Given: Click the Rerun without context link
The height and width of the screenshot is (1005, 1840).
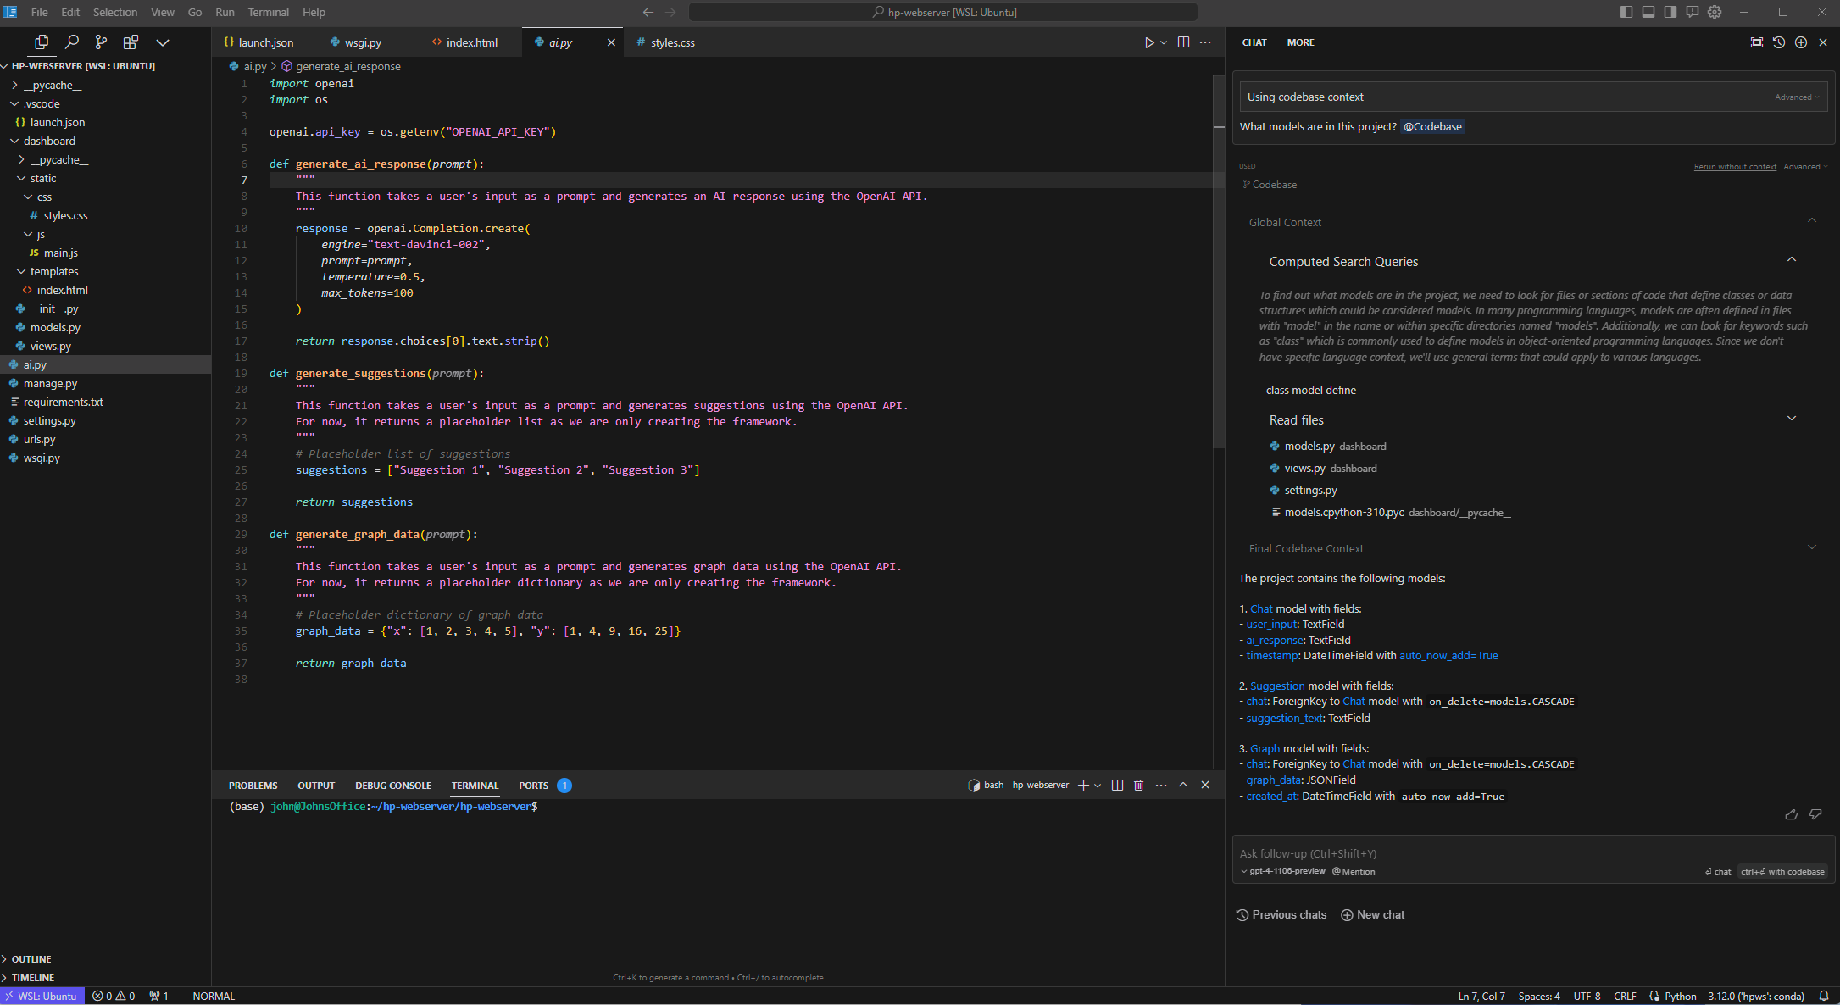Looking at the screenshot, I should [x=1734, y=167].
